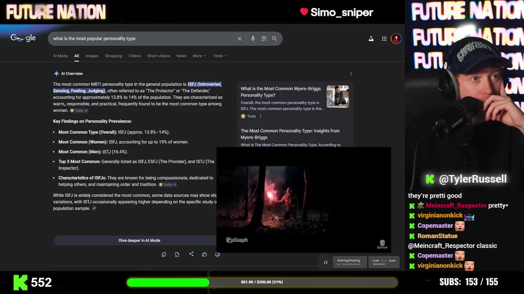
Task: Select the All results tab
Action: click(x=77, y=56)
